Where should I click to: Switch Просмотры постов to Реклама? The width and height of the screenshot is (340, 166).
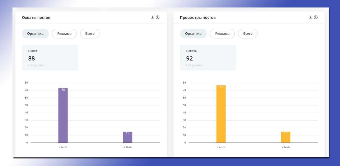pos(222,33)
